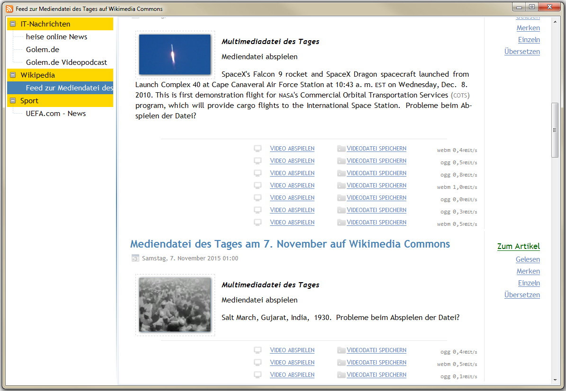Click play icon for ogg 0,0MBit/s video
This screenshot has width=566, height=391.
pos(257,198)
